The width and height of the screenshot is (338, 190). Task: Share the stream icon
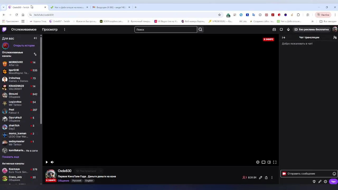pyautogui.click(x=266, y=178)
